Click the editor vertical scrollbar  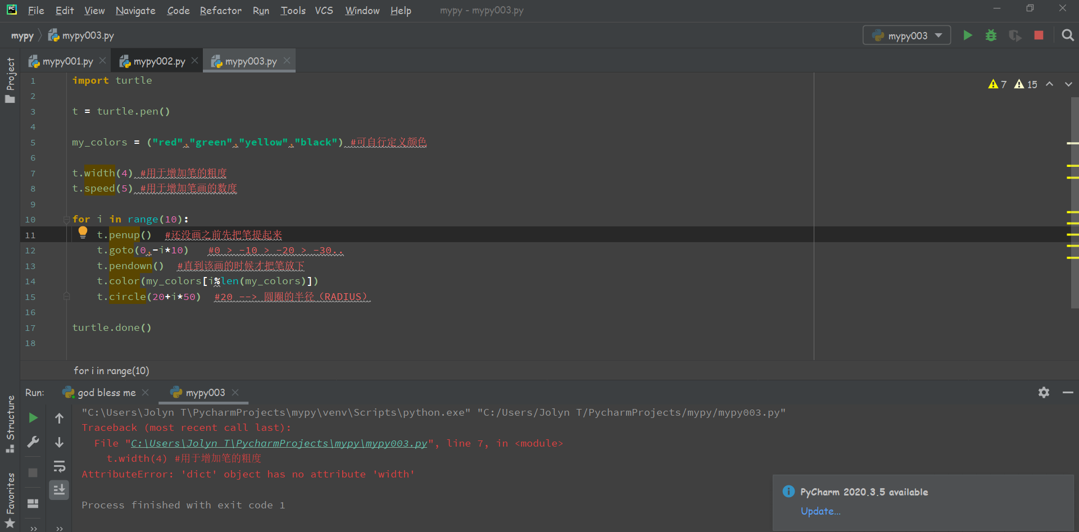click(x=1075, y=202)
